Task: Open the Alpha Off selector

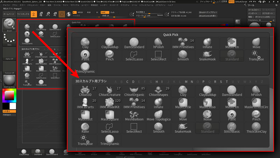Action: tap(9, 53)
